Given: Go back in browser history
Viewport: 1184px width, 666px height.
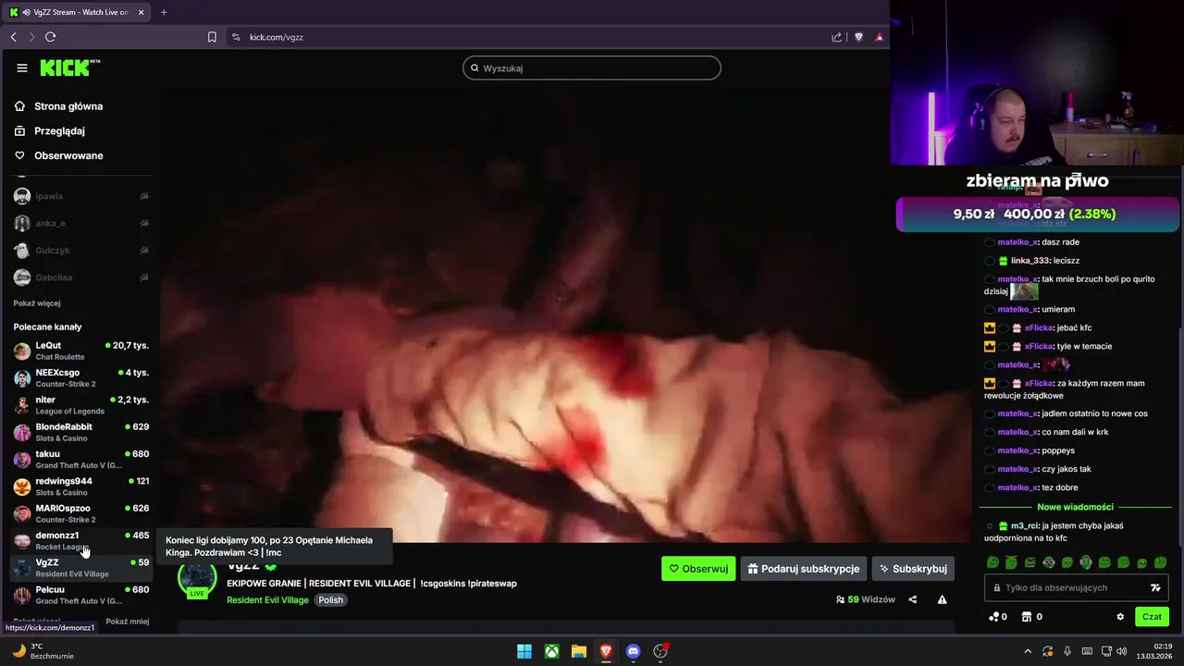Looking at the screenshot, I should tap(13, 37).
